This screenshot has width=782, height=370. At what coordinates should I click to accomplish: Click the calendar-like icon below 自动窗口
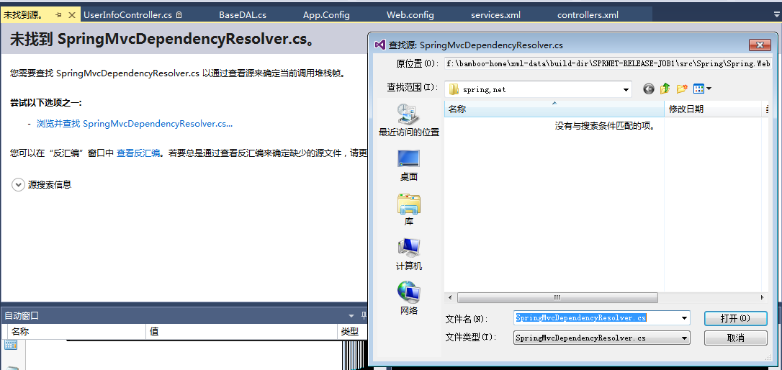11,345
